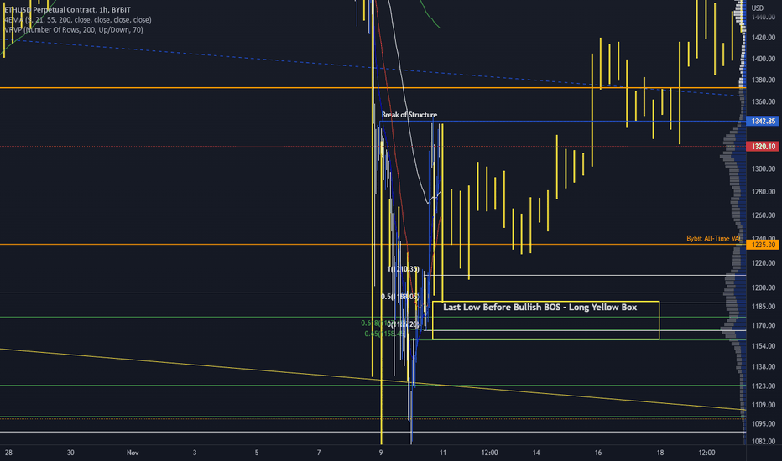Click the ETHUSD Perpetual Contract symbol title
The height and width of the screenshot is (461, 782).
pos(67,9)
